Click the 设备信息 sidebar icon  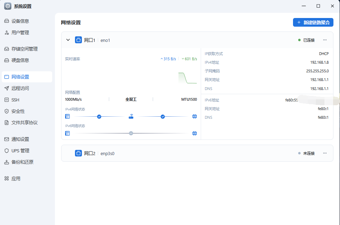click(7, 21)
